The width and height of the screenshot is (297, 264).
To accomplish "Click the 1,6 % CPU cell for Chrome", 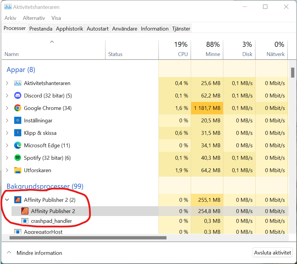I will point(175,108).
